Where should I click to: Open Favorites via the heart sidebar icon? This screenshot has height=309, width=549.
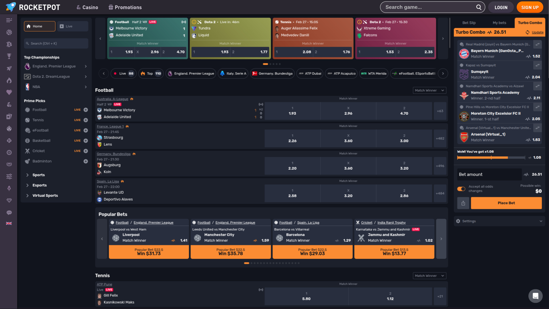9,92
